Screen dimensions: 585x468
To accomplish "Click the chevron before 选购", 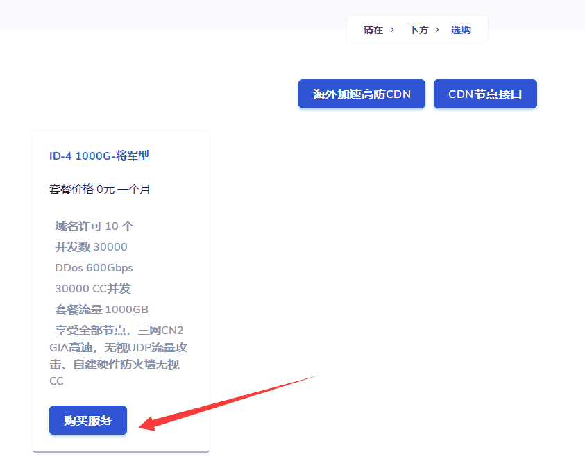I will click(439, 30).
